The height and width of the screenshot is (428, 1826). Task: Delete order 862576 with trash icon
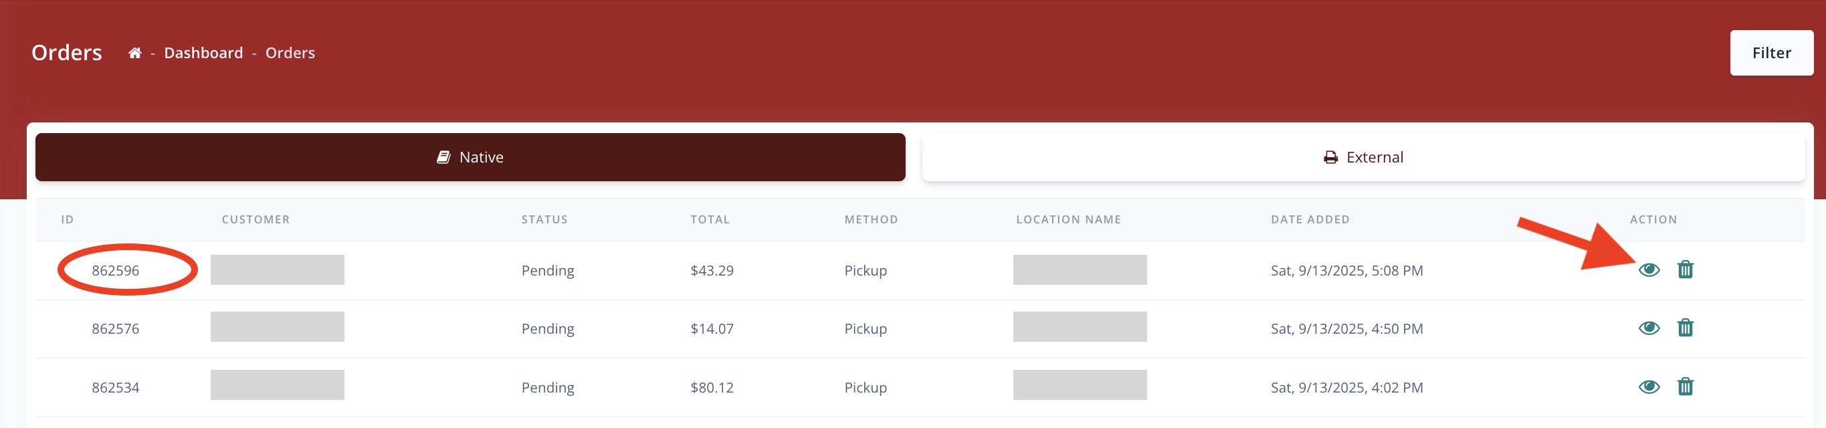click(1685, 328)
